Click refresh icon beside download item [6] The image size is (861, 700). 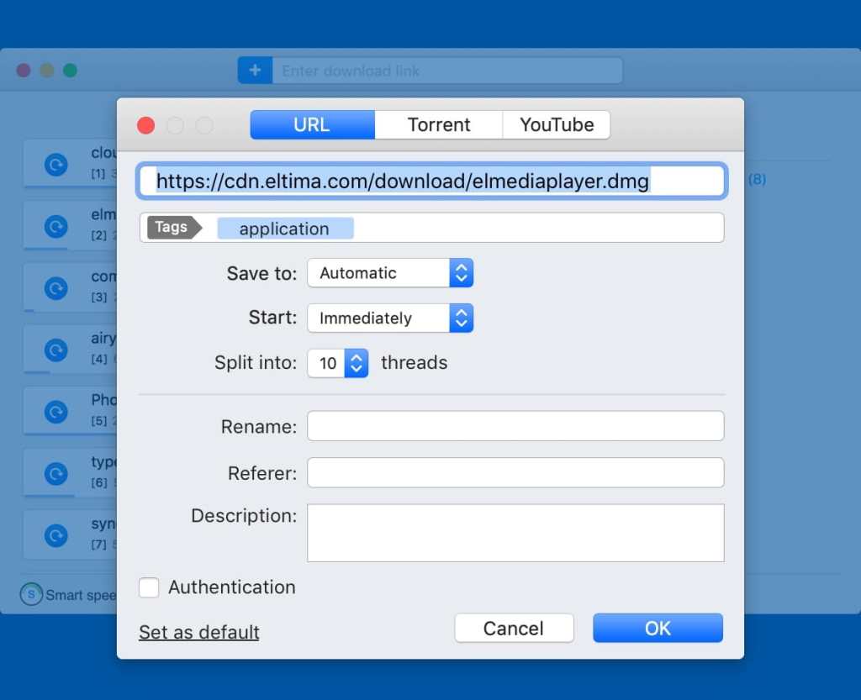(55, 474)
